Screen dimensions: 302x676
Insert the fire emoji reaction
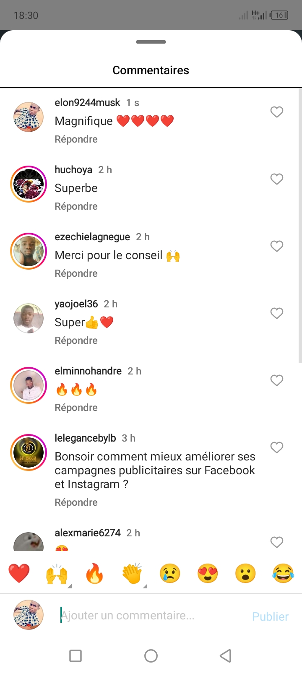94,574
